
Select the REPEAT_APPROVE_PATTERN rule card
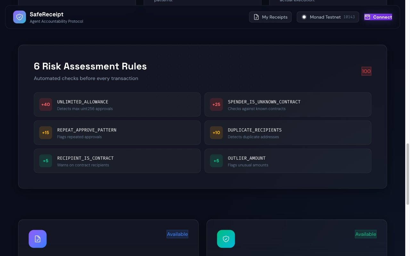pyautogui.click(x=117, y=133)
